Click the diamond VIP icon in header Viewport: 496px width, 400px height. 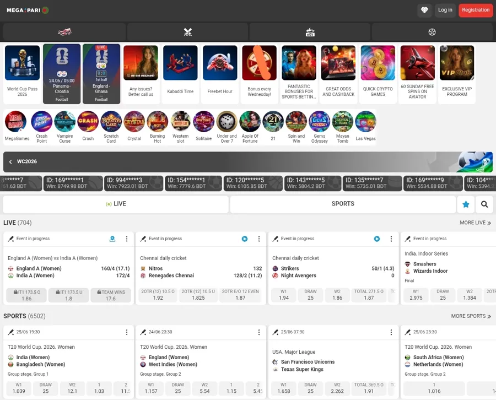[424, 10]
